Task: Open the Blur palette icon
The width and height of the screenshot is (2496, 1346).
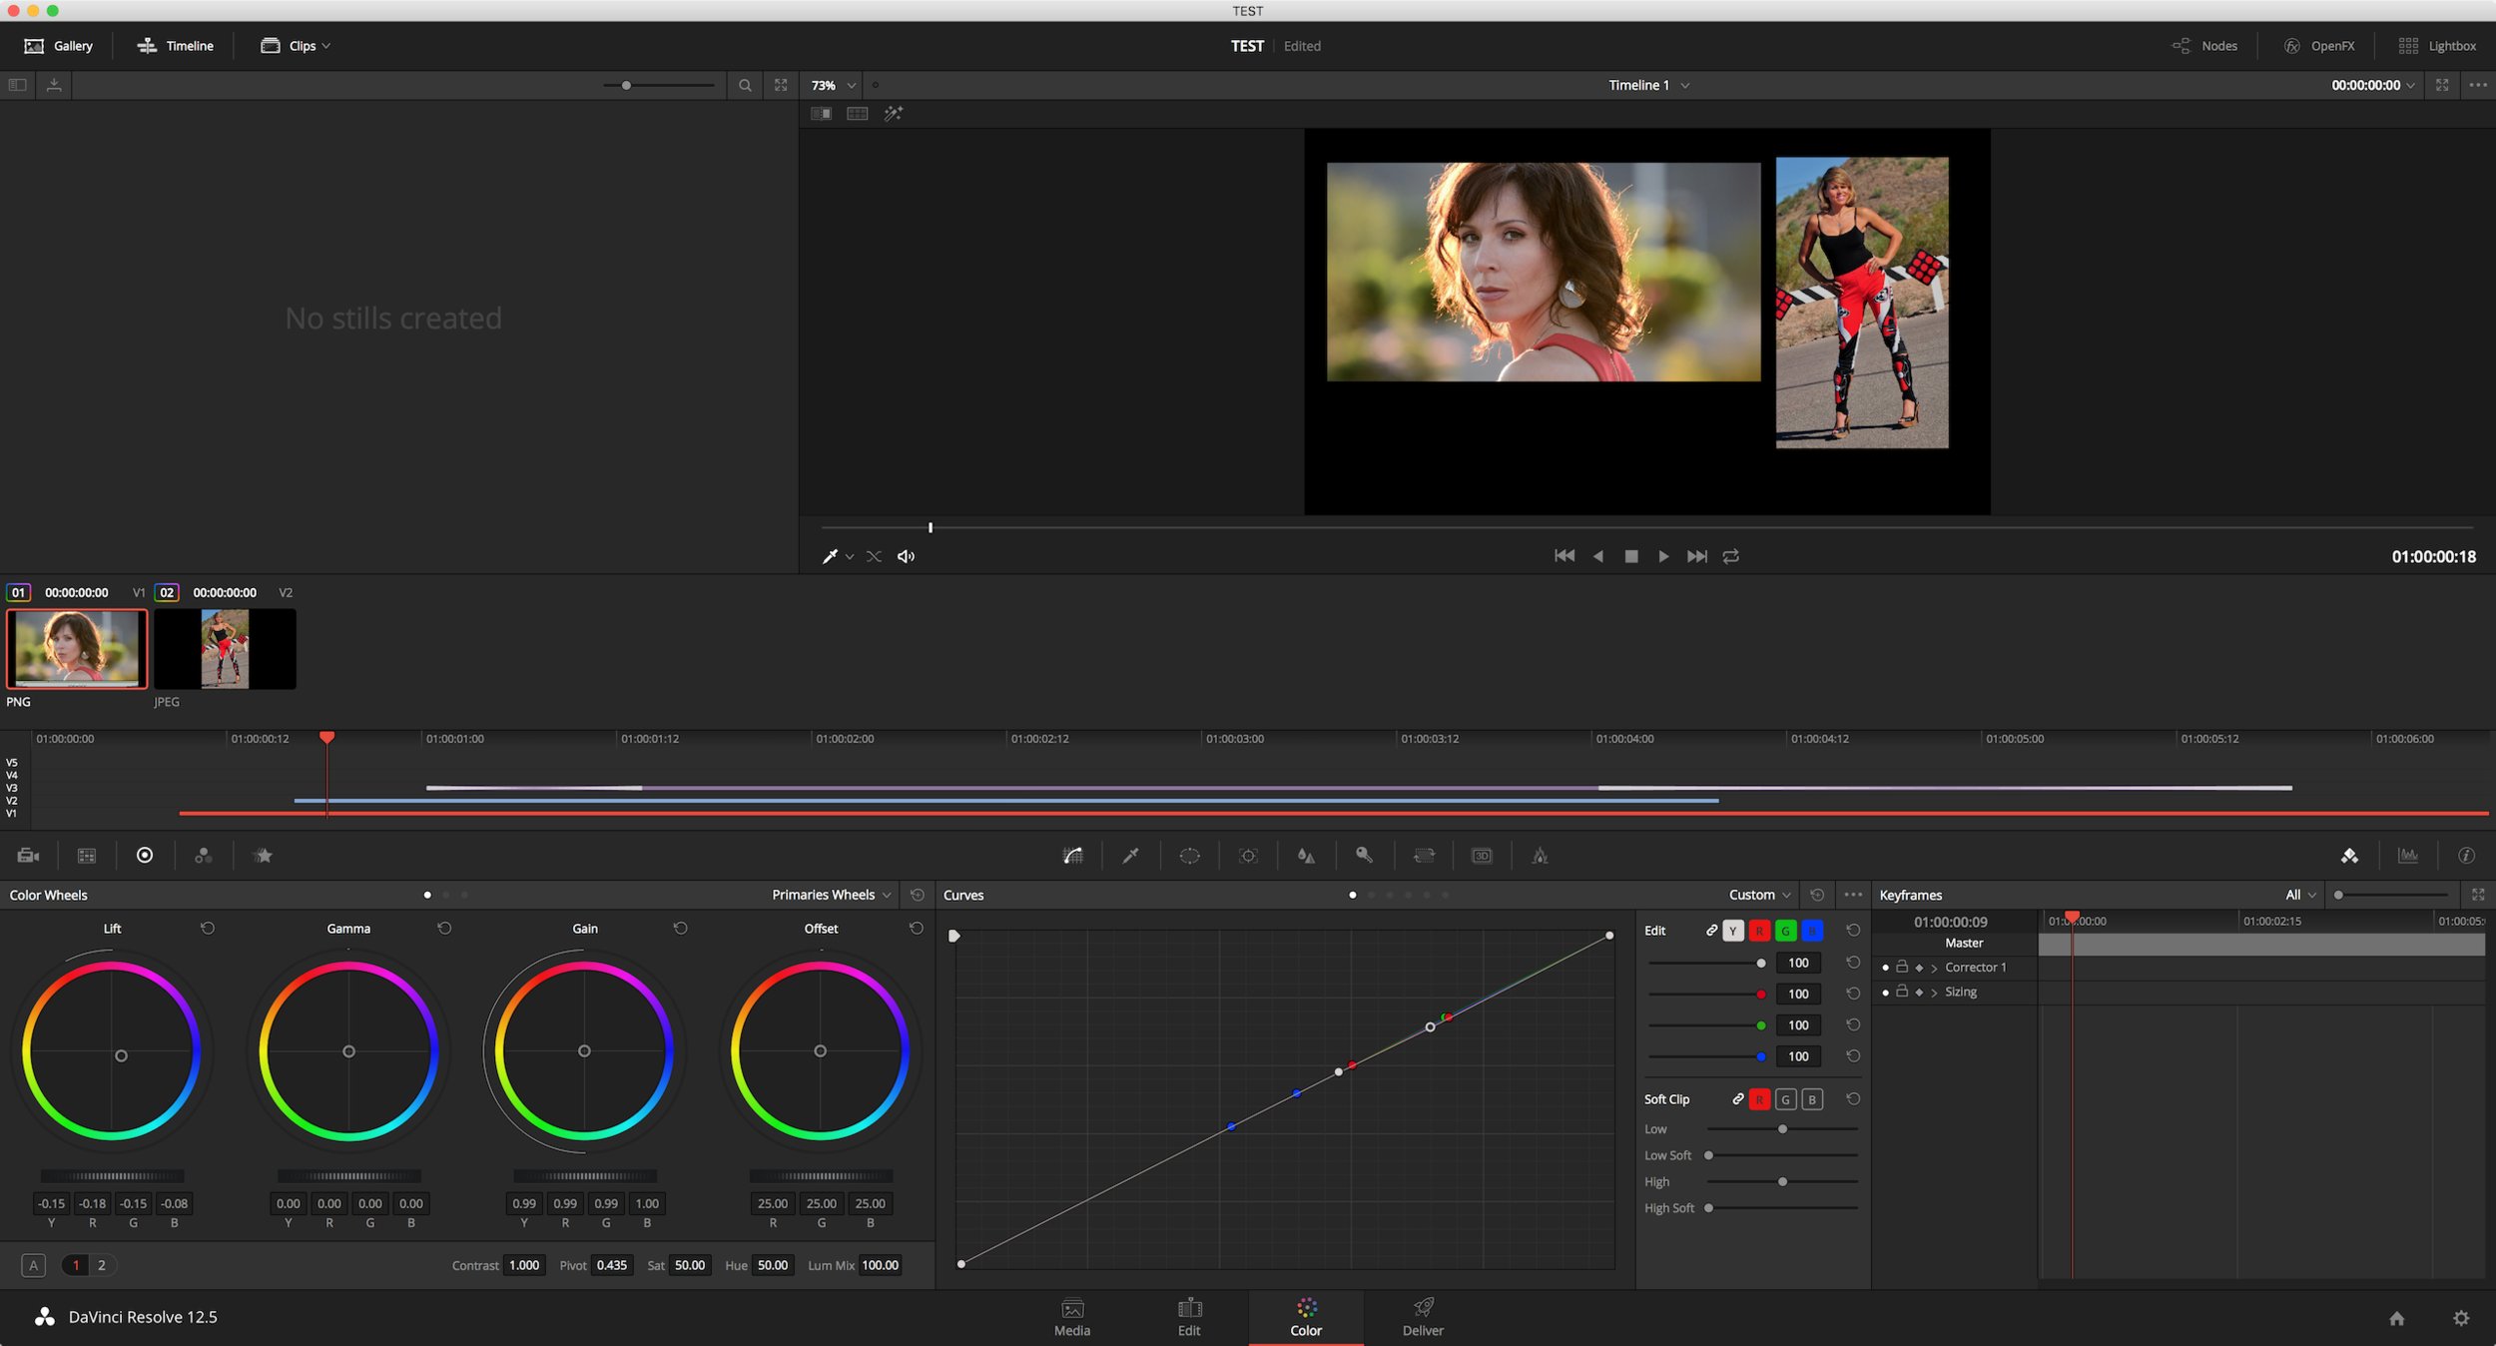Action: pyautogui.click(x=1306, y=856)
